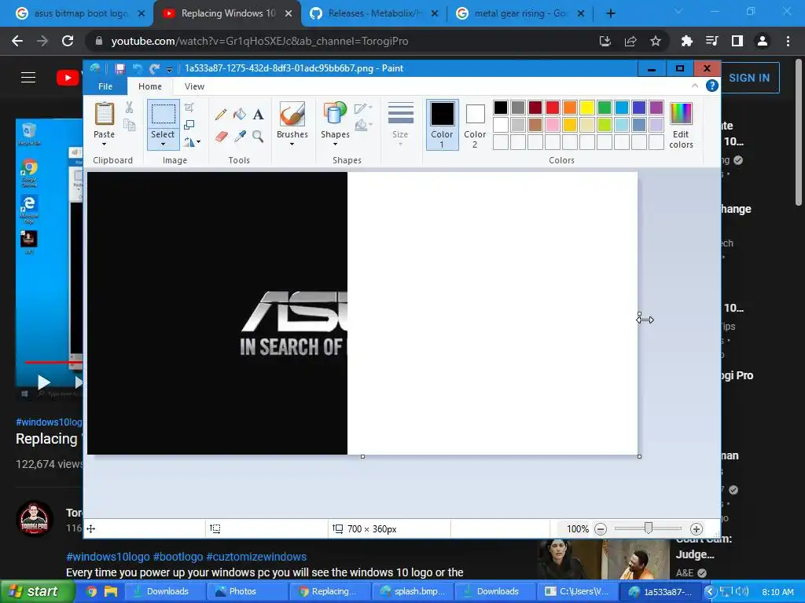Click the Copy icon under Clipboard

point(129,125)
